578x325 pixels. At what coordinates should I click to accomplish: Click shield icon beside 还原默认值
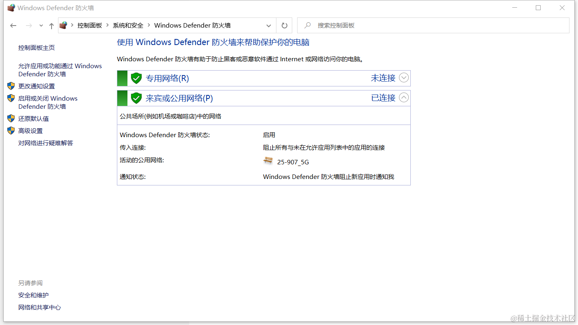pos(11,118)
